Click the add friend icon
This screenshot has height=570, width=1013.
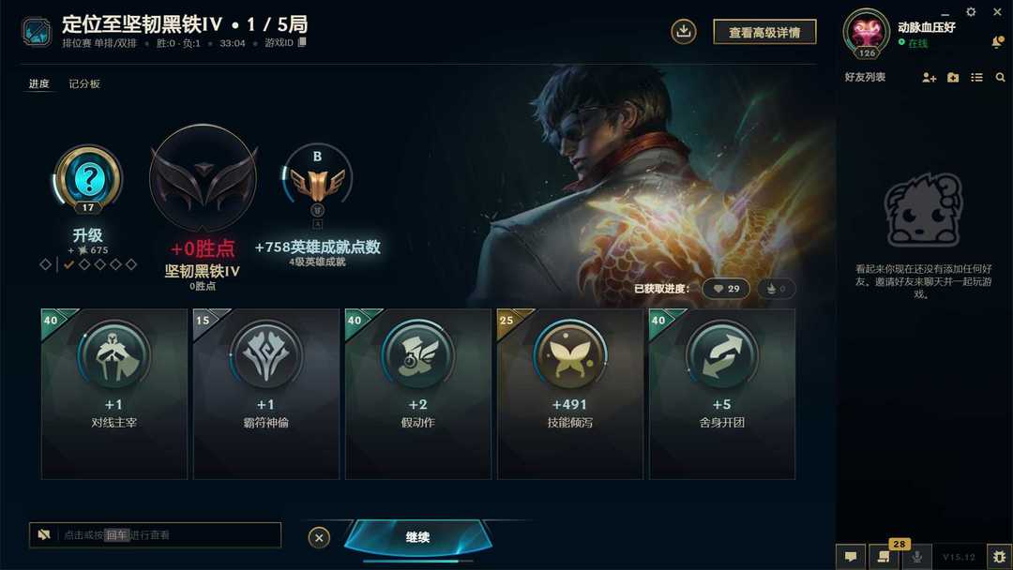[929, 78]
